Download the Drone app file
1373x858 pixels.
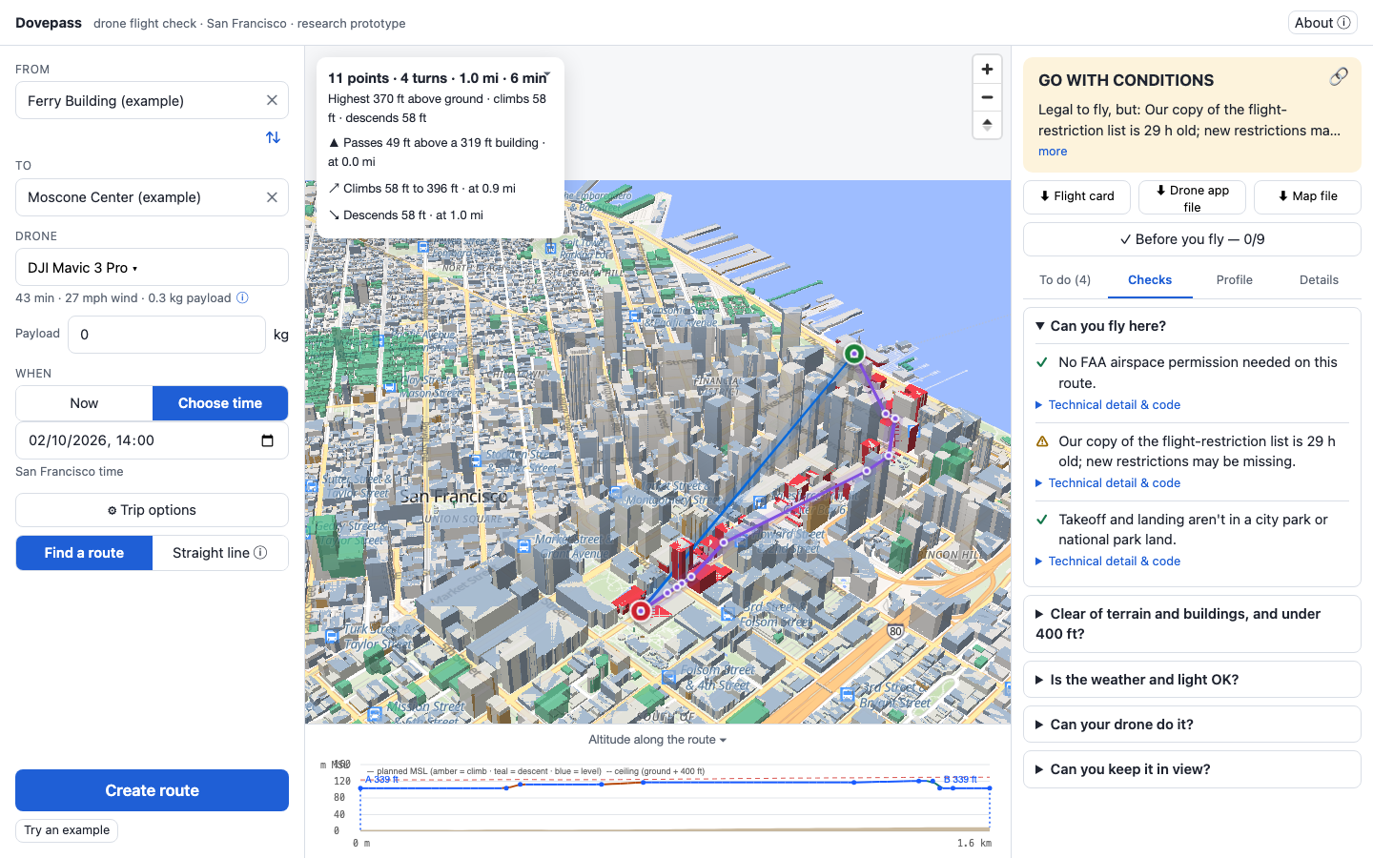point(1192,197)
